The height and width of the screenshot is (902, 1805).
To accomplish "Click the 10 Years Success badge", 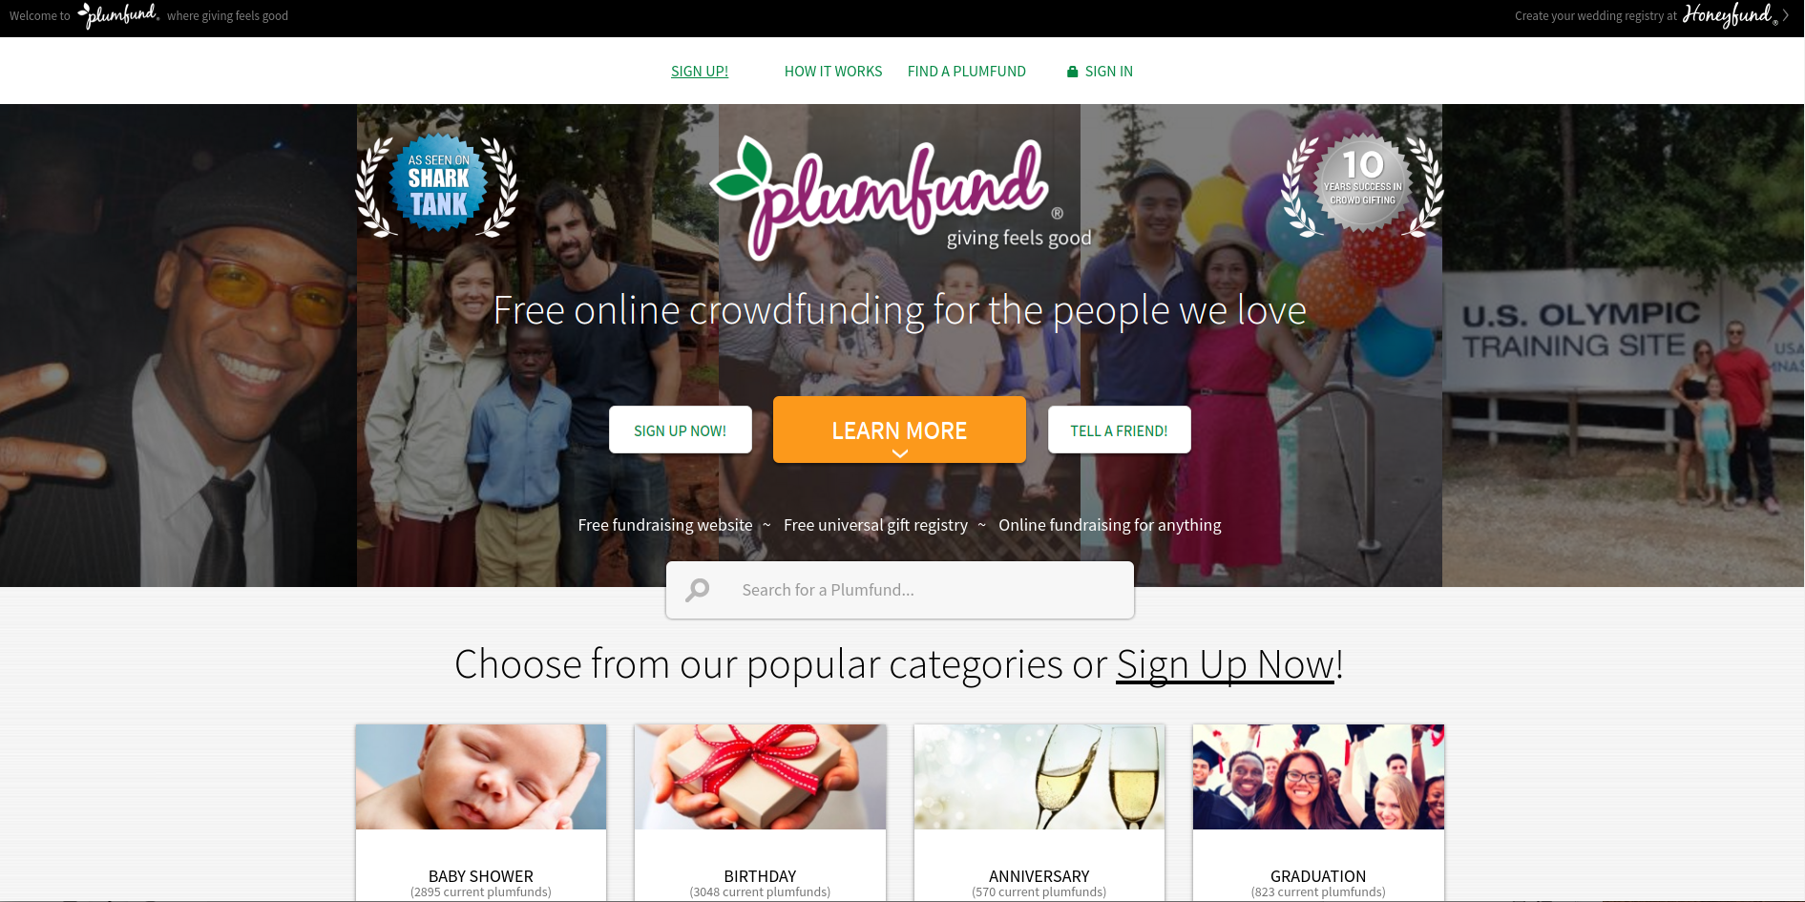I will coord(1362,185).
